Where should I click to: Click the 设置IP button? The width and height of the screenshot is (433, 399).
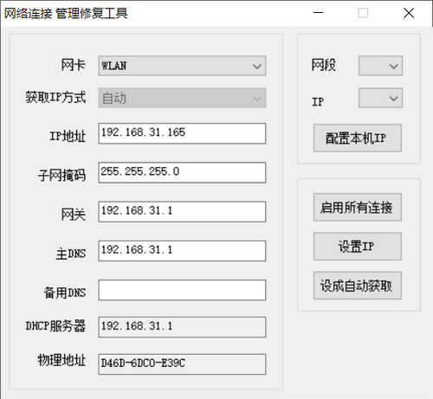pos(358,247)
